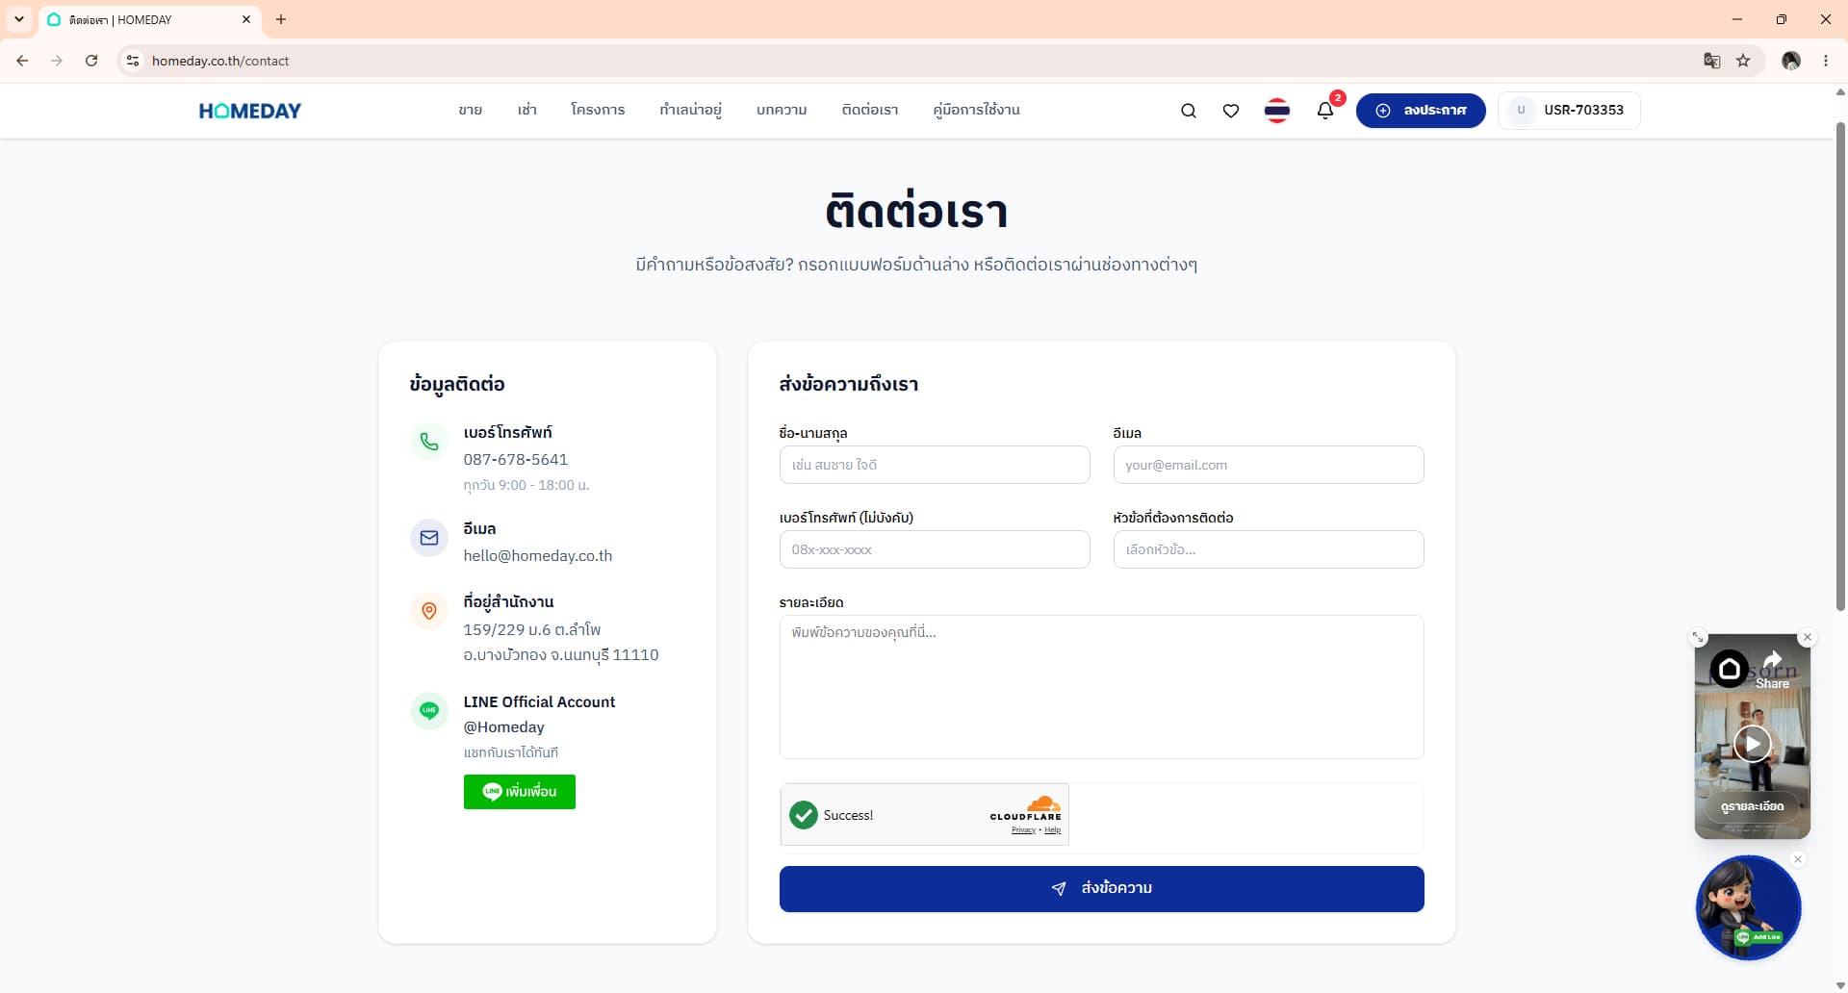Click the ดูรายละเอียด button on video widget
The width and height of the screenshot is (1848, 993).
pyautogui.click(x=1753, y=806)
